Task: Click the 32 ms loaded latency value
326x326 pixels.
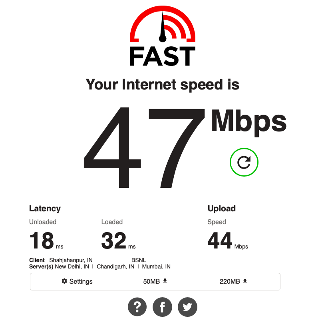Action: [118, 241]
